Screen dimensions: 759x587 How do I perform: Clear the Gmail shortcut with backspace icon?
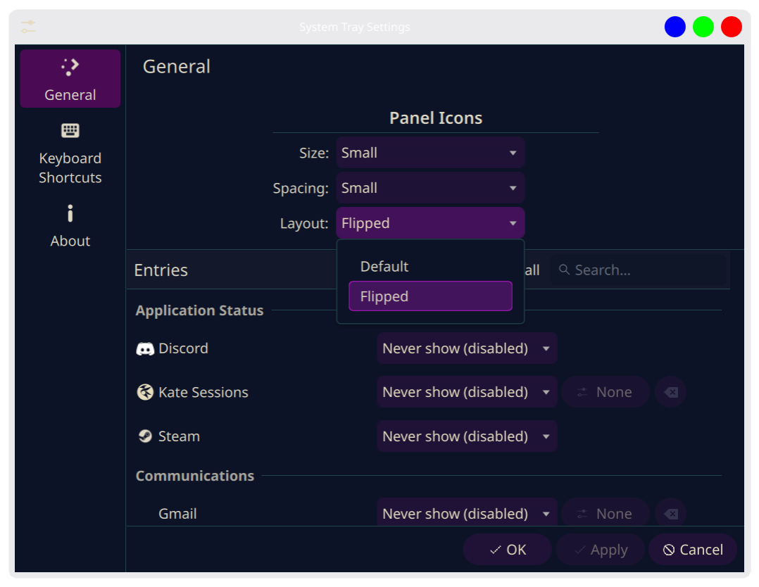pos(671,514)
